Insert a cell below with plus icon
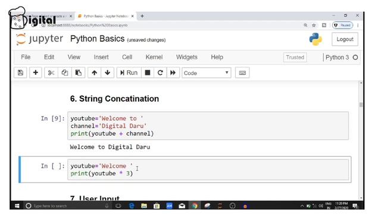Screen dimensions: 381x214 tap(36, 73)
